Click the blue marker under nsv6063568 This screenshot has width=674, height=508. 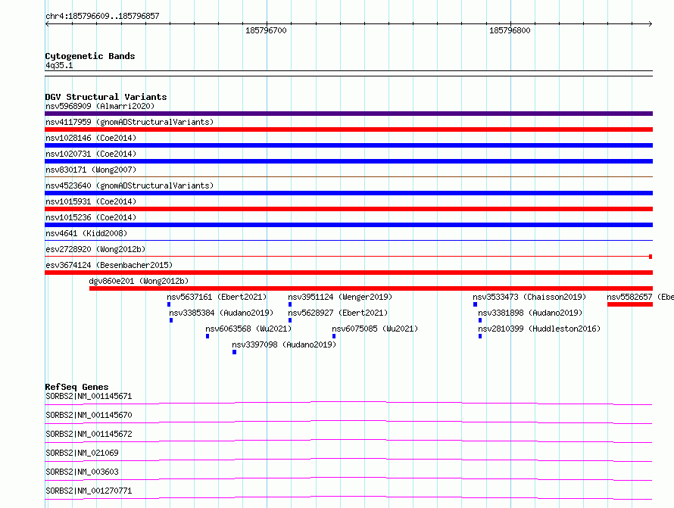[x=208, y=336]
